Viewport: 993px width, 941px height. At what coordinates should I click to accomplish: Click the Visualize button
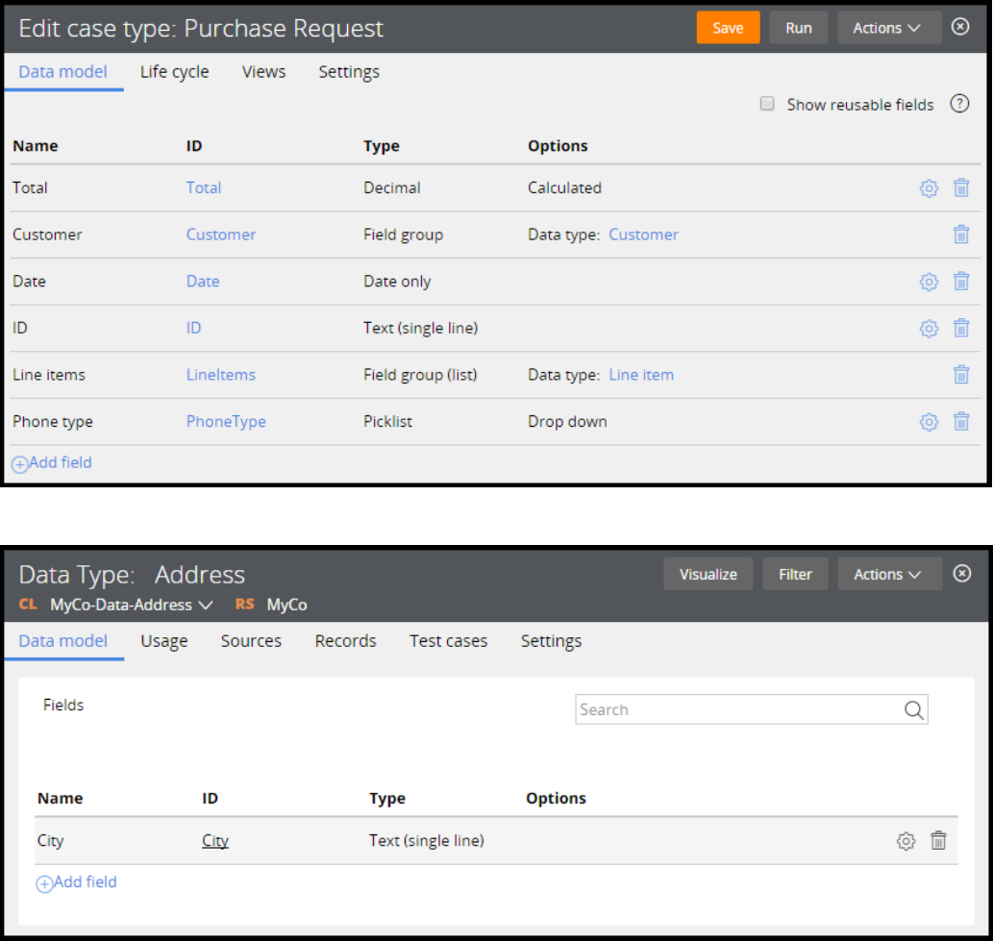pyautogui.click(x=708, y=574)
